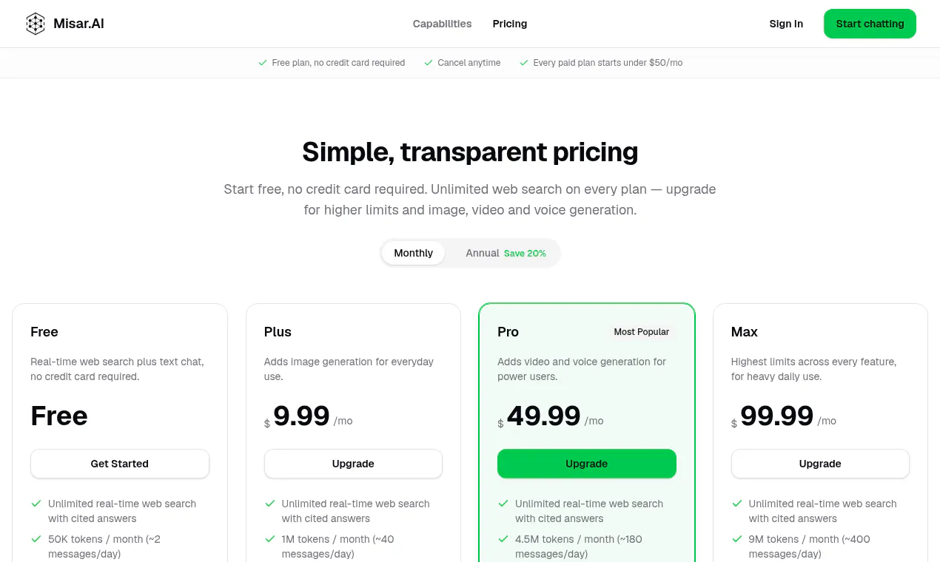Open the Pricing nav item
Image resolution: width=940 pixels, height=562 pixels.
(x=510, y=24)
